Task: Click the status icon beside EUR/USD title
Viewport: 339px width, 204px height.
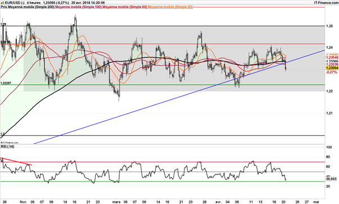Action: coord(2,3)
